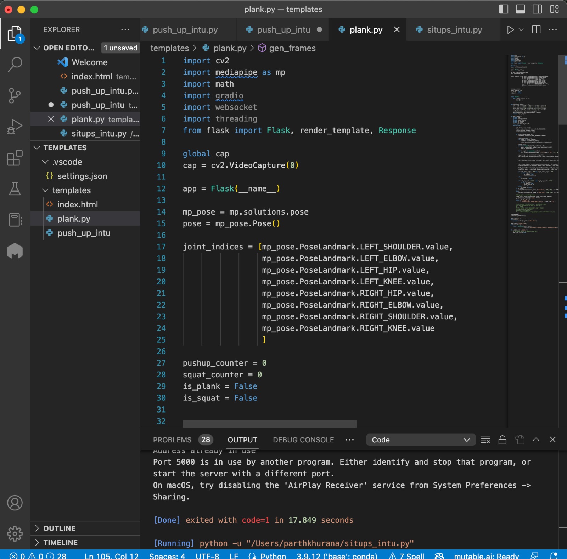Toggle the bottom panel visibility

520,9
